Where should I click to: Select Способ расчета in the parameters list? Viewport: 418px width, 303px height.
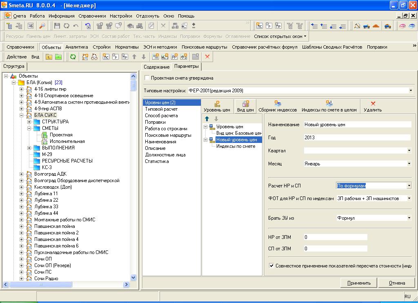pyautogui.click(x=161, y=116)
